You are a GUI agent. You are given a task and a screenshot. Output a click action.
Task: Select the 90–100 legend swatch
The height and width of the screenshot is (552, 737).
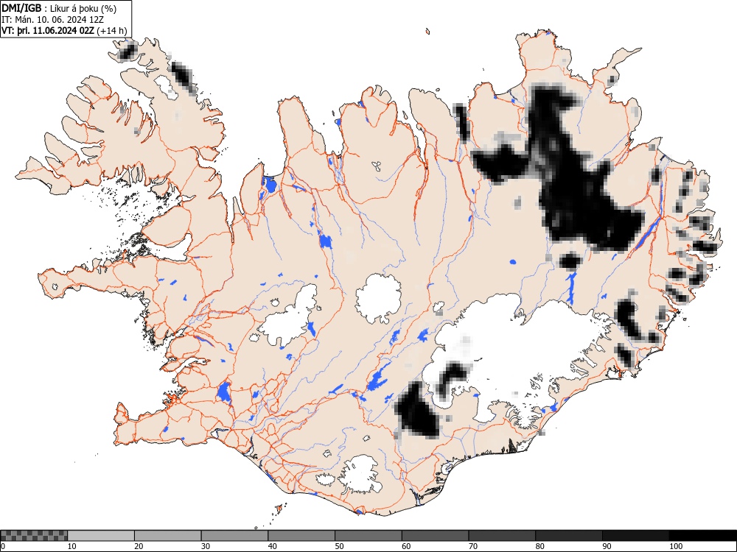(635, 536)
